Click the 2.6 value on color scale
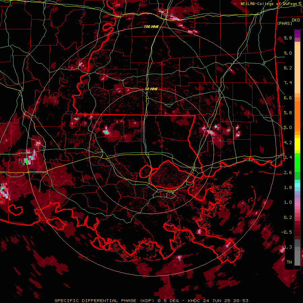The height and width of the screenshot is (303, 303). [x=288, y=173]
